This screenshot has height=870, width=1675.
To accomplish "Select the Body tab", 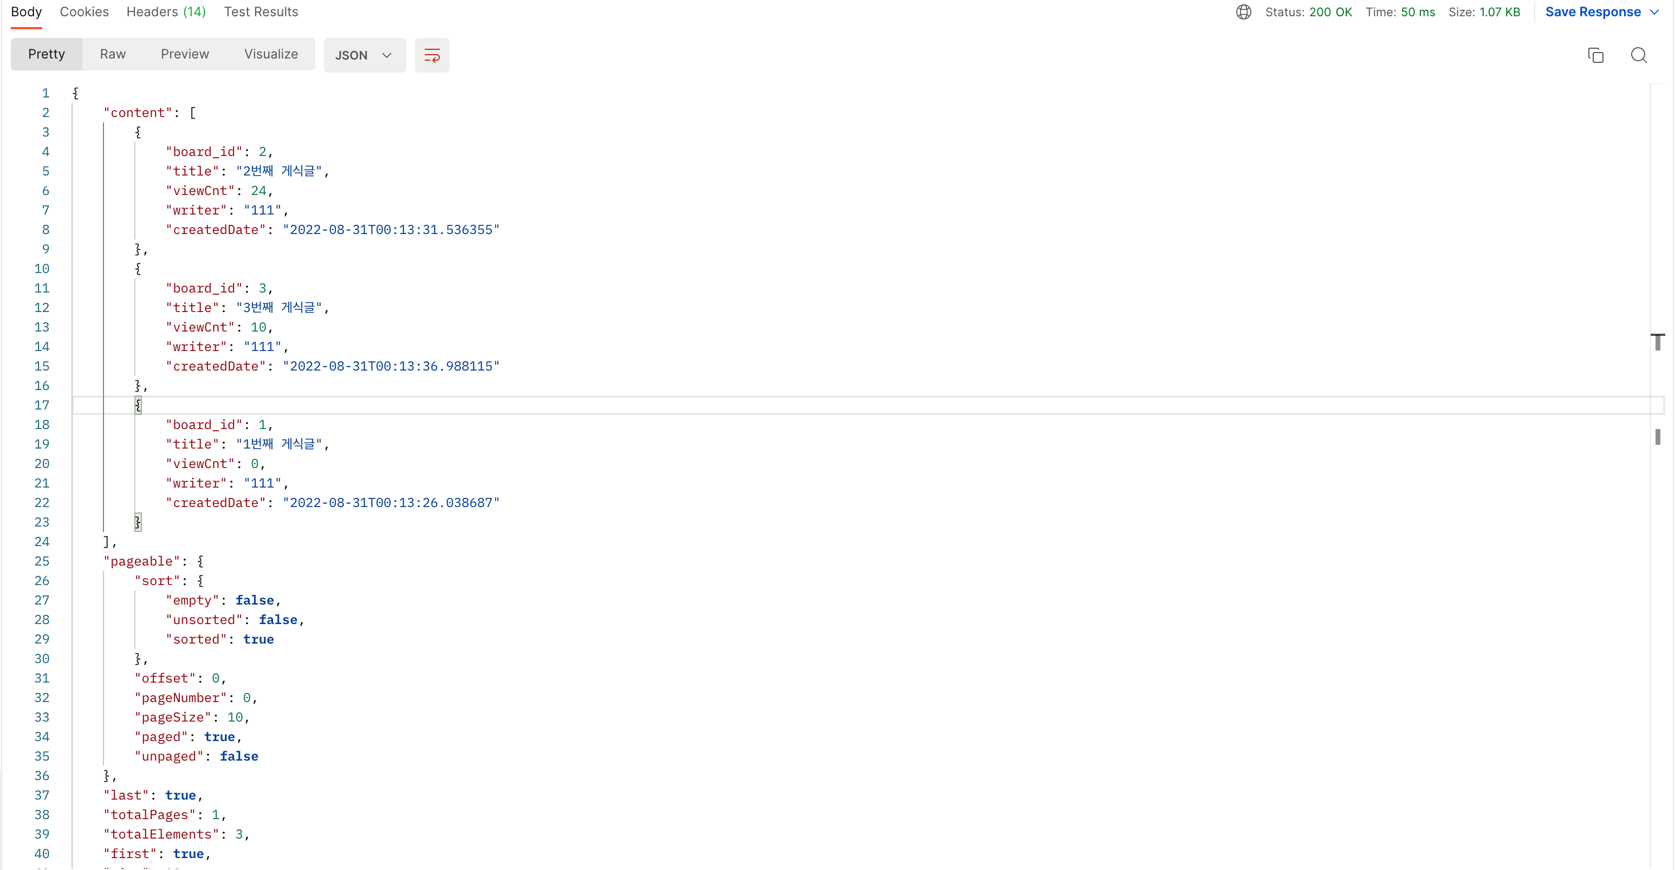I will (26, 12).
